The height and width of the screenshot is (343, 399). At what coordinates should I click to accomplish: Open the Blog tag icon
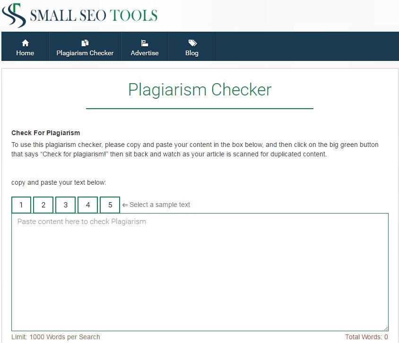point(191,42)
